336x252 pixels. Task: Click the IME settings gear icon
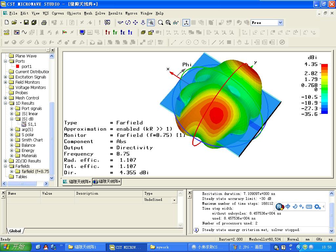tap(317, 207)
